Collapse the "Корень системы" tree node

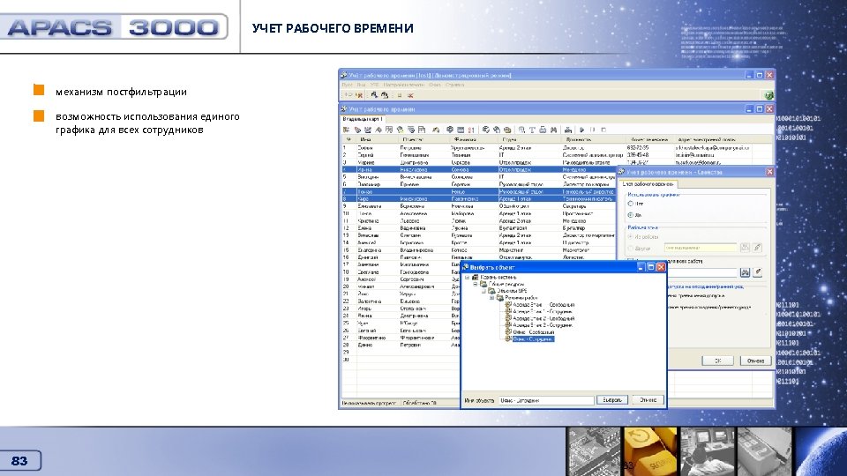(x=468, y=278)
